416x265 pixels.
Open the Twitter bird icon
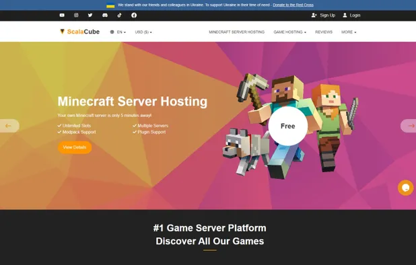click(90, 15)
